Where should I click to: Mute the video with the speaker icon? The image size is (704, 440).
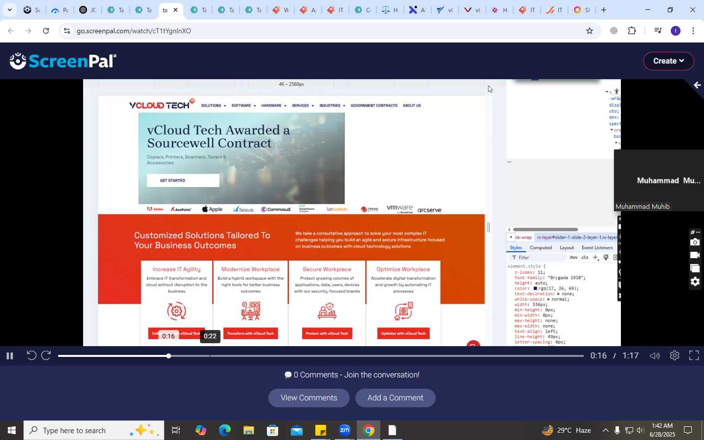click(x=655, y=356)
